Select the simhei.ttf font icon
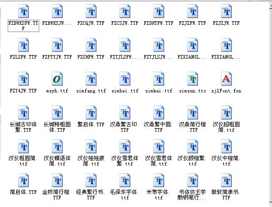Screen dimensions: 272x207 (125, 79)
